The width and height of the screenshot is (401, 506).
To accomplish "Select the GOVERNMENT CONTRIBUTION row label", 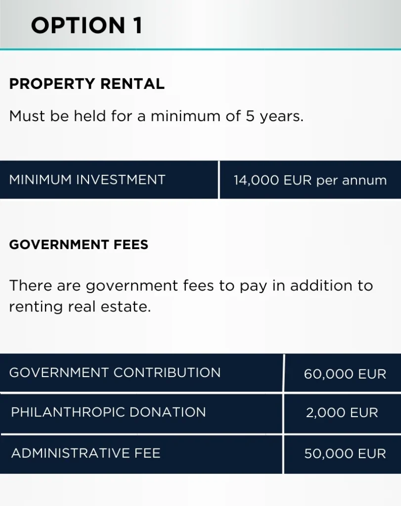I will [141, 373].
